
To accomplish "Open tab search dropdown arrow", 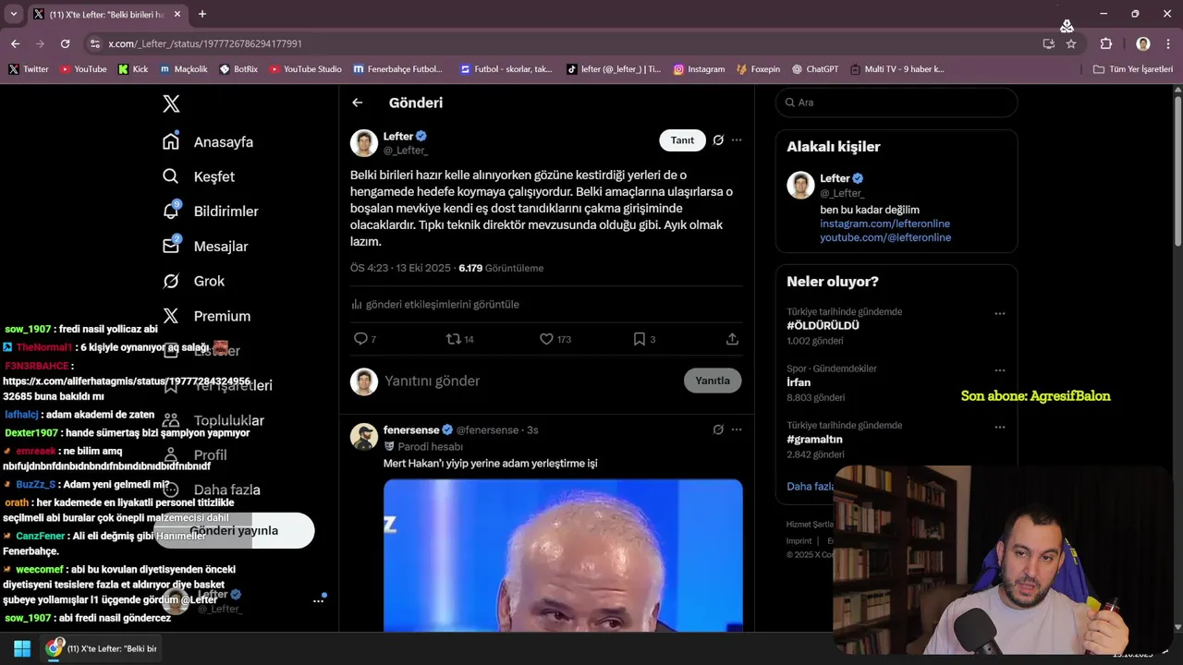I will point(13,14).
